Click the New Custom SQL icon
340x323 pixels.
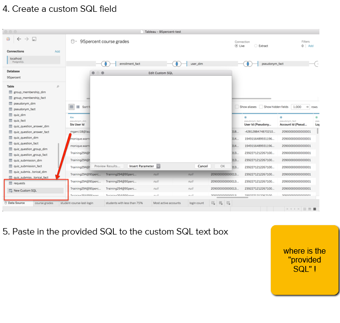click(x=10, y=191)
